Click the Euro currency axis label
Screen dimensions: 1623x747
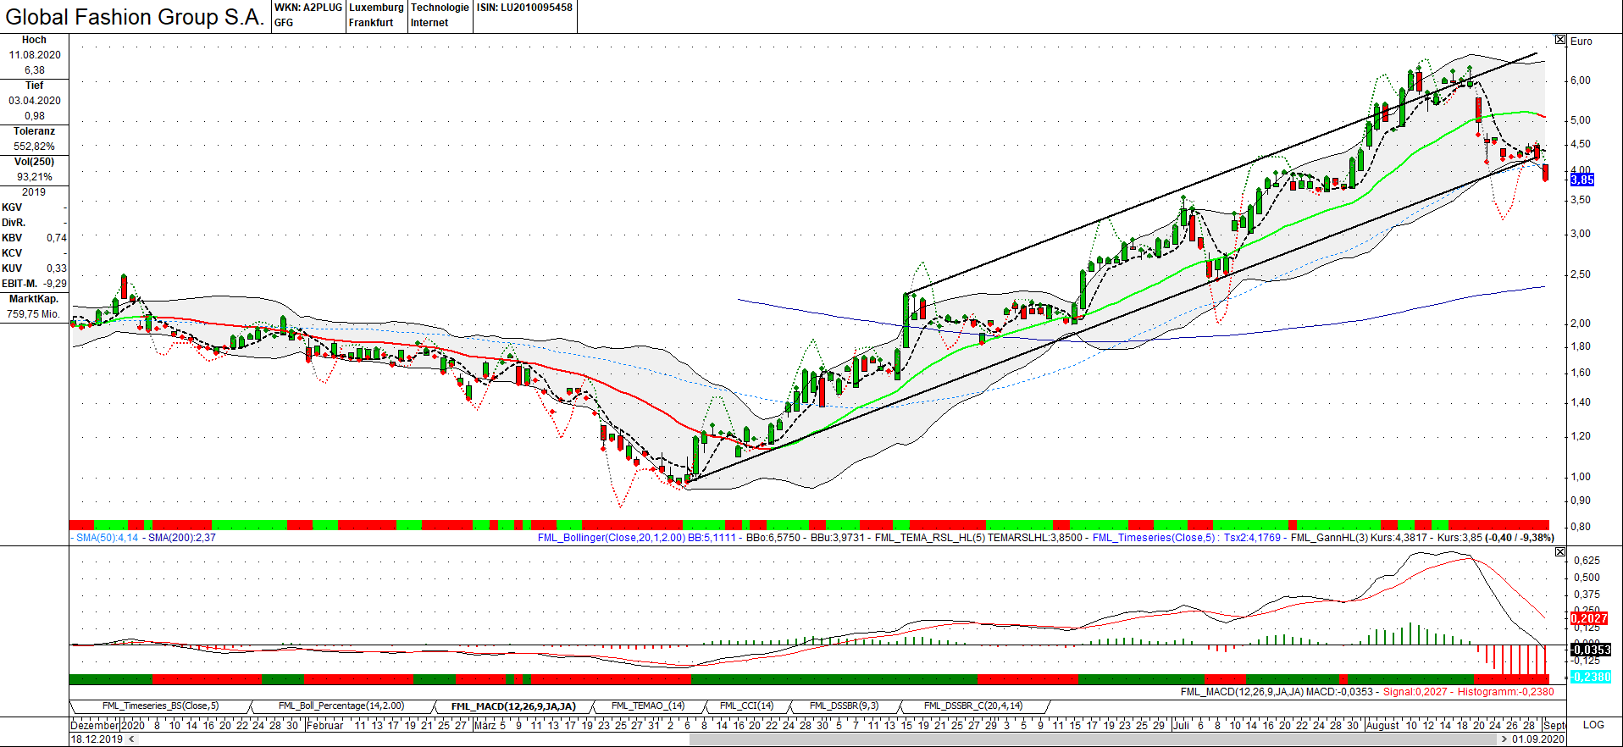tap(1581, 41)
